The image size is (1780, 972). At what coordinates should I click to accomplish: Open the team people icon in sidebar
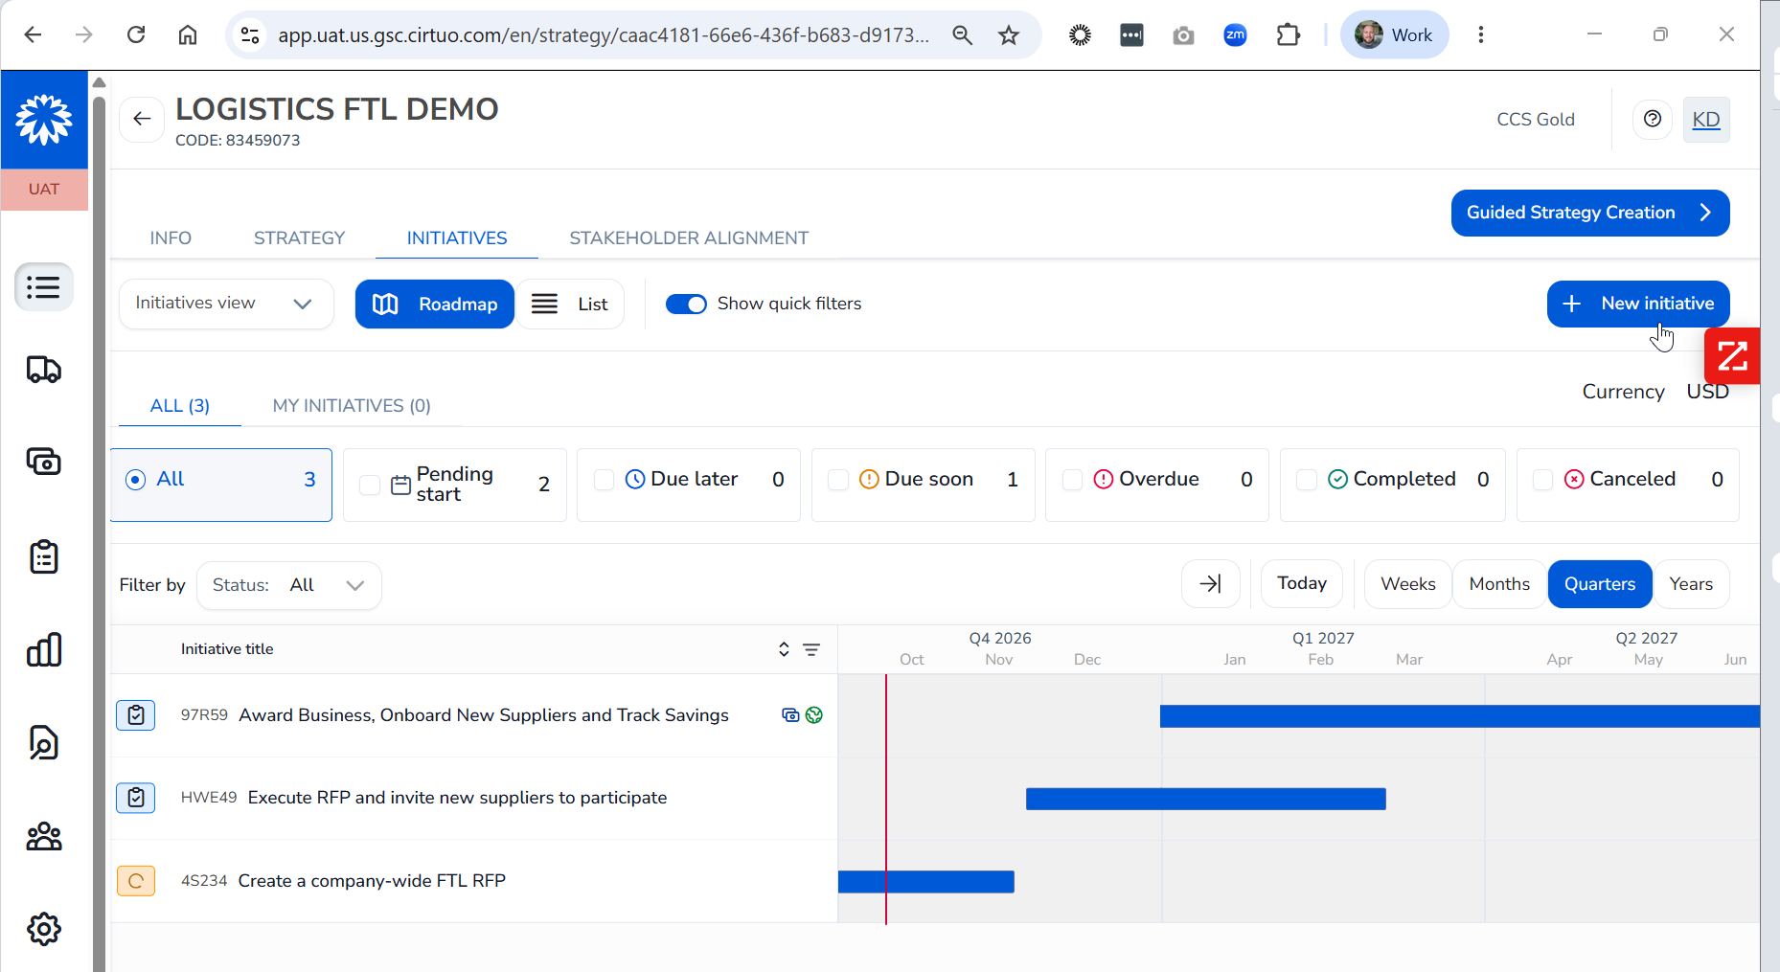click(44, 836)
